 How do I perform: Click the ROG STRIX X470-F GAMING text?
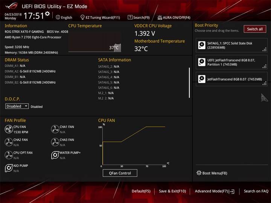[24, 32]
